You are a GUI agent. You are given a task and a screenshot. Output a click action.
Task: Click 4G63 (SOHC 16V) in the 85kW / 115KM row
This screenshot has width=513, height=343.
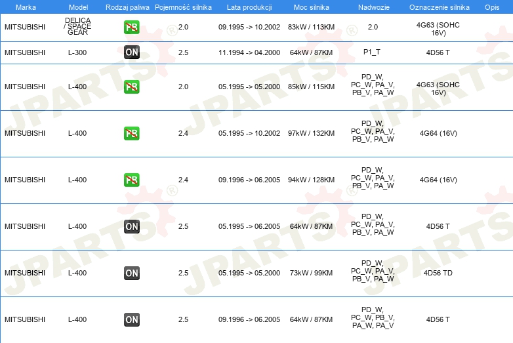tap(438, 89)
